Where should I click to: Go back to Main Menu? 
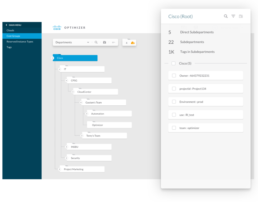[x=13, y=25]
